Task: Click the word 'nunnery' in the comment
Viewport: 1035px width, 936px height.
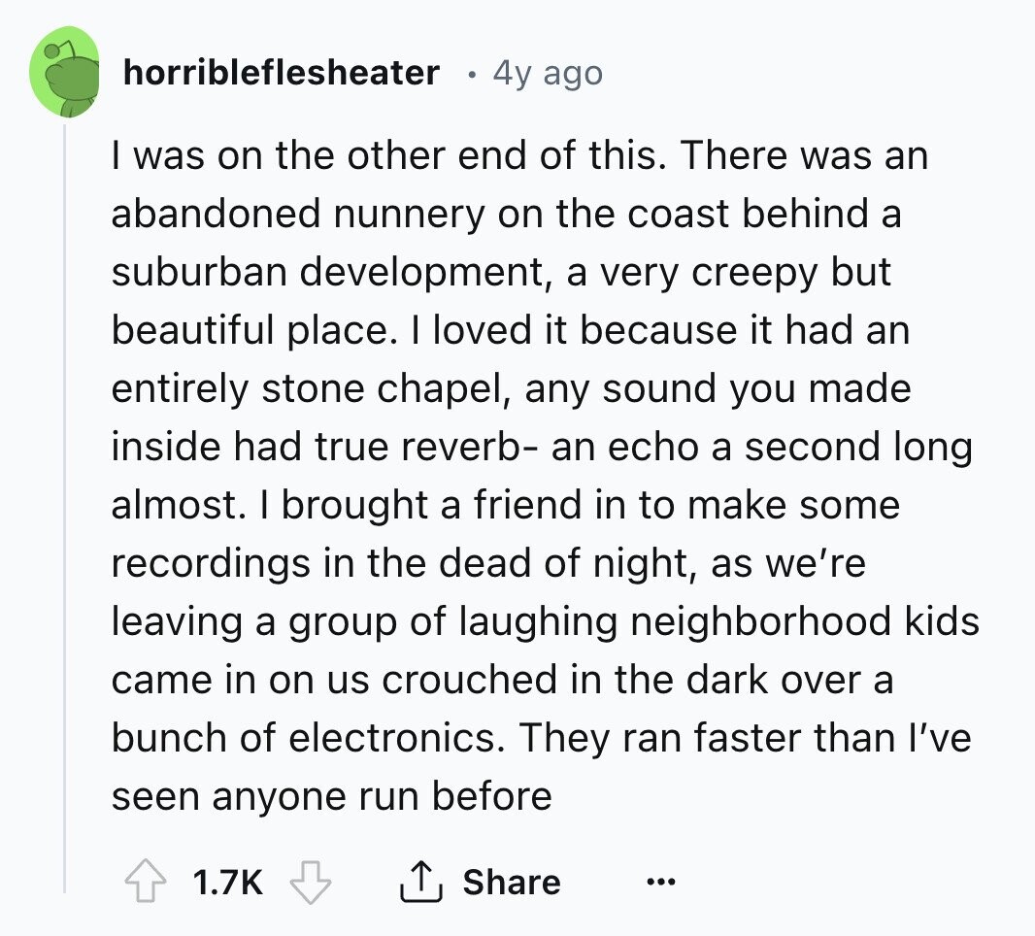Action: tap(410, 215)
